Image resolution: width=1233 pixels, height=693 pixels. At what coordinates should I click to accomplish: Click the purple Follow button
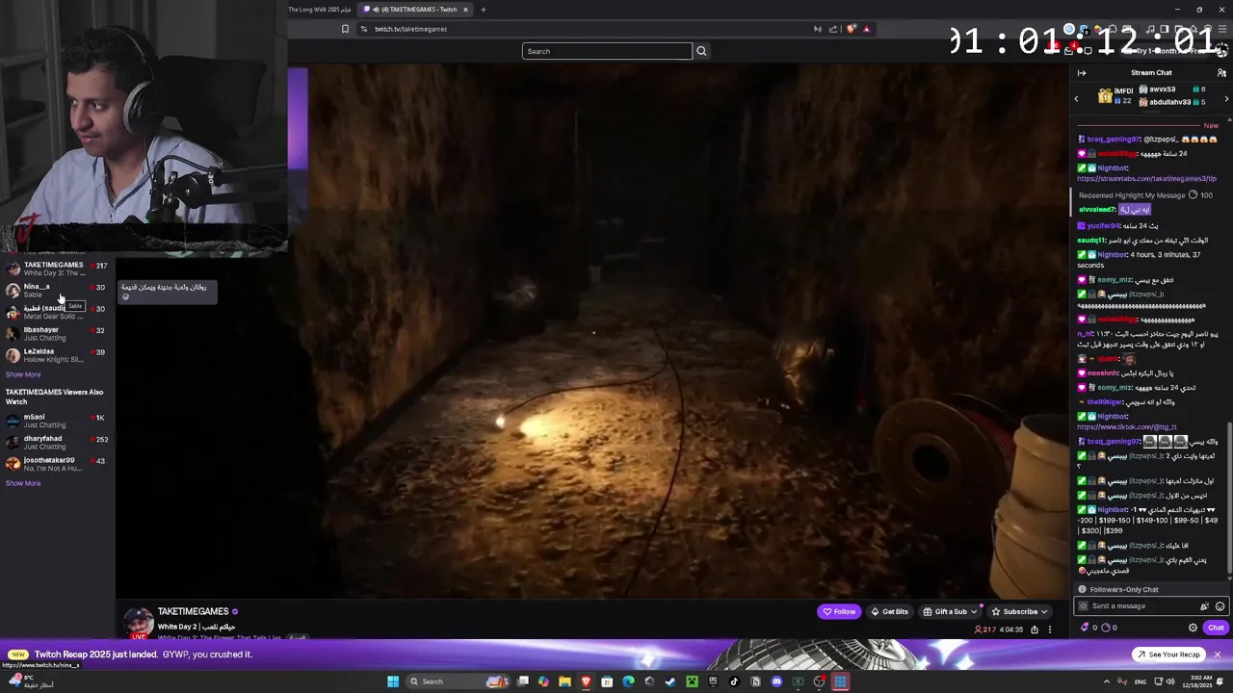pos(839,611)
